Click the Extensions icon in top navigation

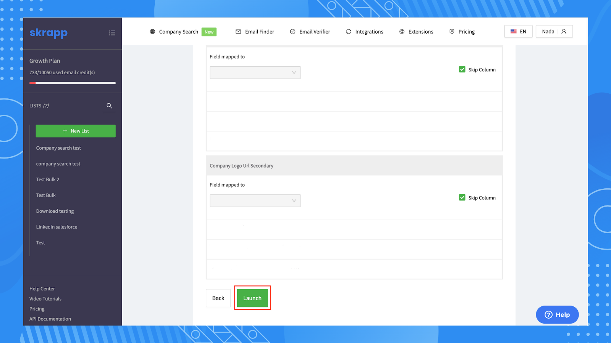(x=402, y=32)
